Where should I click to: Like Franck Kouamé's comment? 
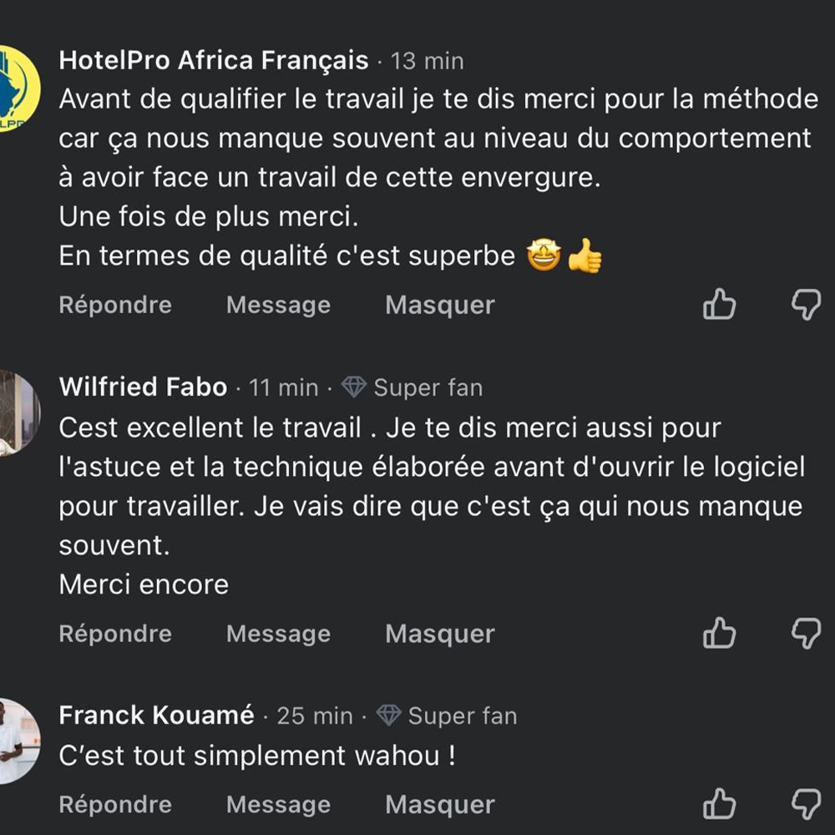719,805
